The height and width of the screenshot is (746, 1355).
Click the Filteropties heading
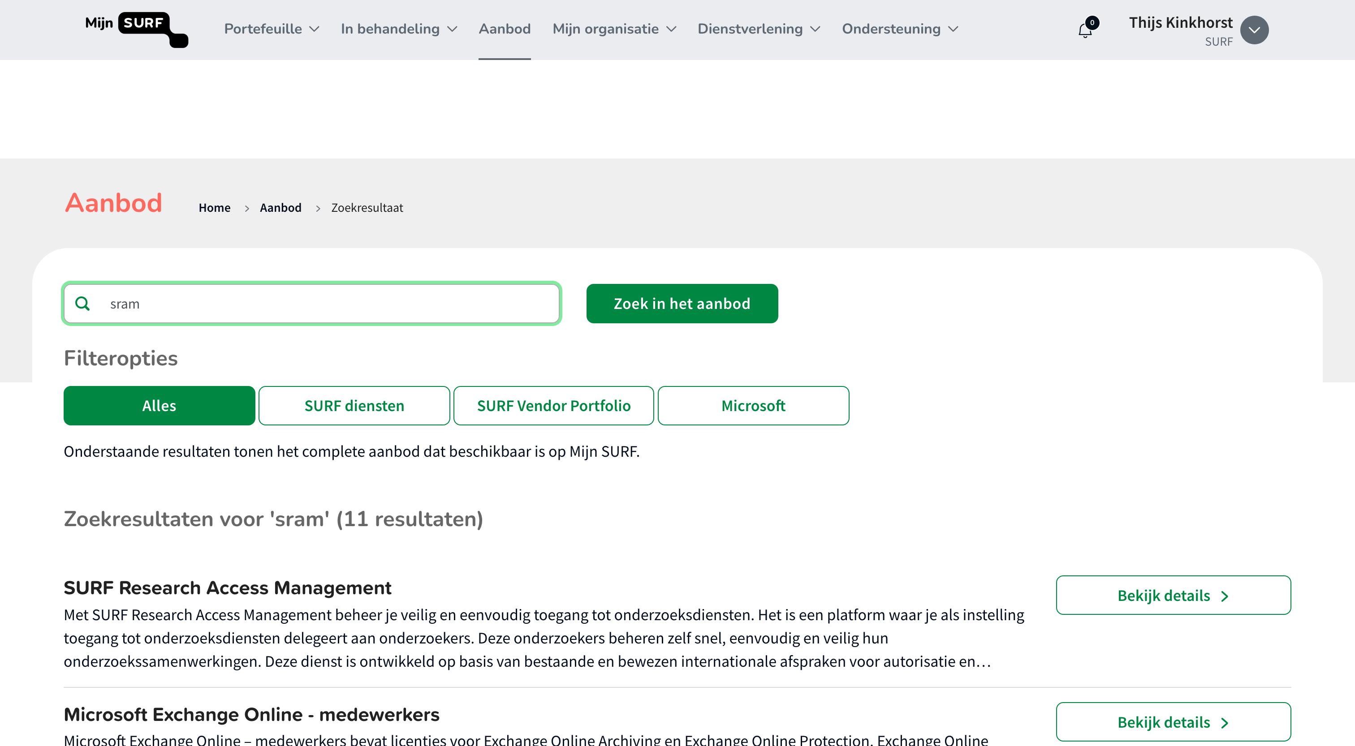(x=121, y=359)
